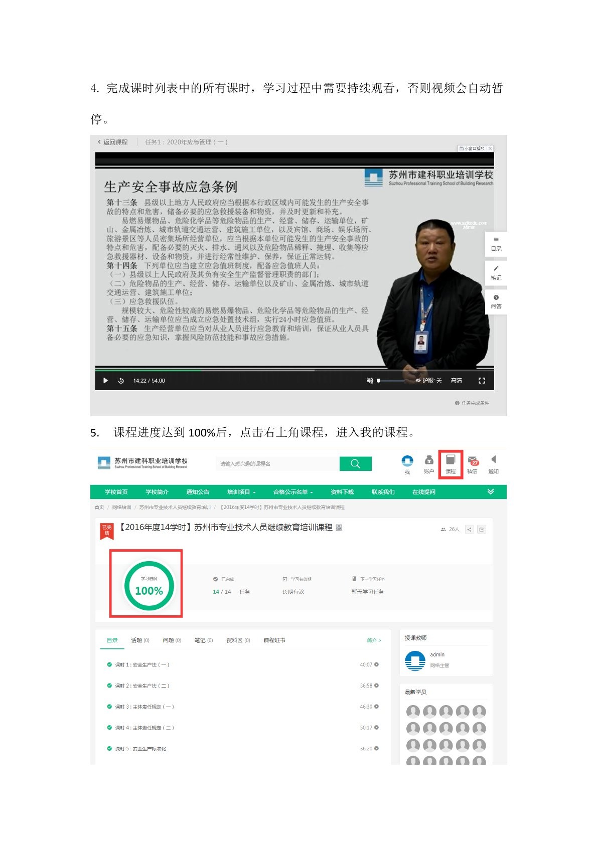The image size is (597, 844).
Task: Open the 笔记 notes side panel
Action: coord(496,273)
